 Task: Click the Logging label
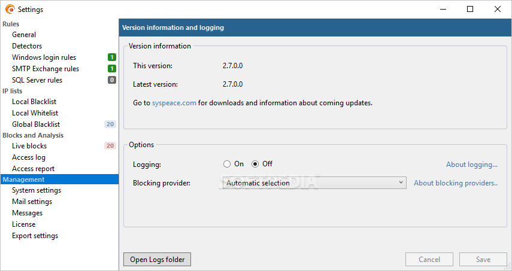point(147,165)
